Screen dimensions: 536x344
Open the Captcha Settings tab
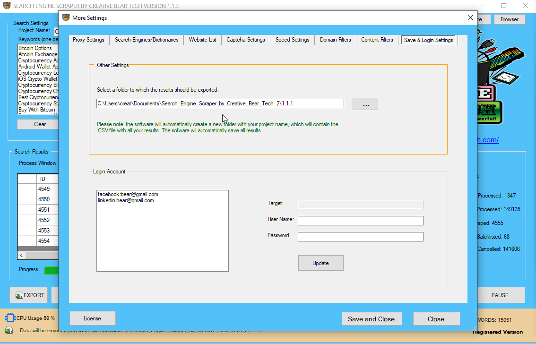(x=245, y=40)
